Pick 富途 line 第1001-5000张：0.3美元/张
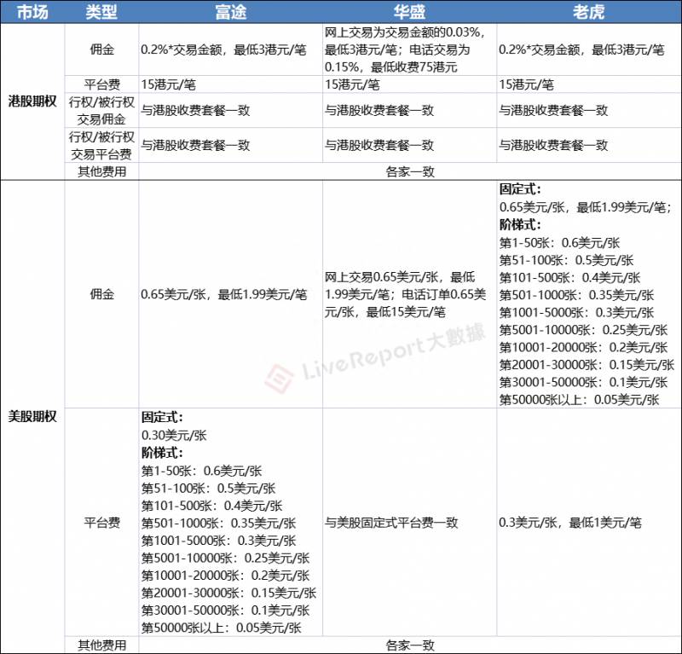The image size is (682, 654). [x=218, y=541]
